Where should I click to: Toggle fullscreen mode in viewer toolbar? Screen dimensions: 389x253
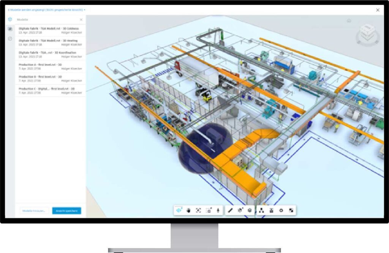(x=291, y=210)
